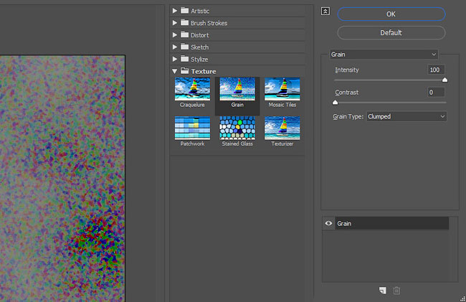This screenshot has height=302, width=466.
Task: Expand the Stylize filter category
Action: (175, 59)
